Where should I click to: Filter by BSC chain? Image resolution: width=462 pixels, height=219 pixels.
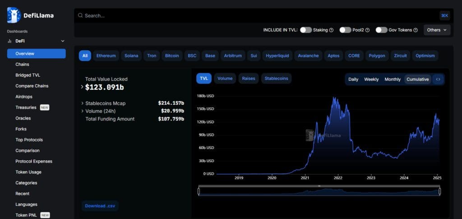[192, 56]
